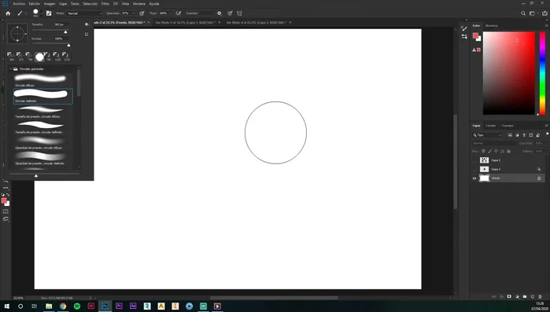Open brush preset picker dropdown arrow

click(42, 13)
